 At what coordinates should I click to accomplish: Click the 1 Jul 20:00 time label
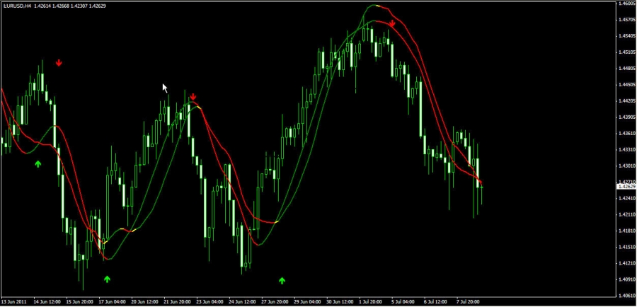371,301
